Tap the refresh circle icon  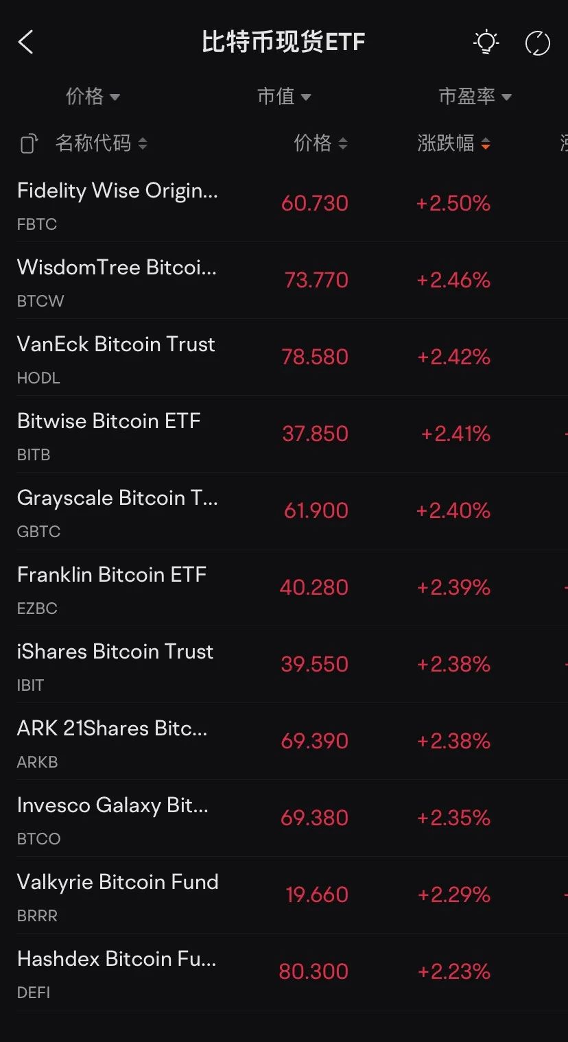click(x=537, y=43)
